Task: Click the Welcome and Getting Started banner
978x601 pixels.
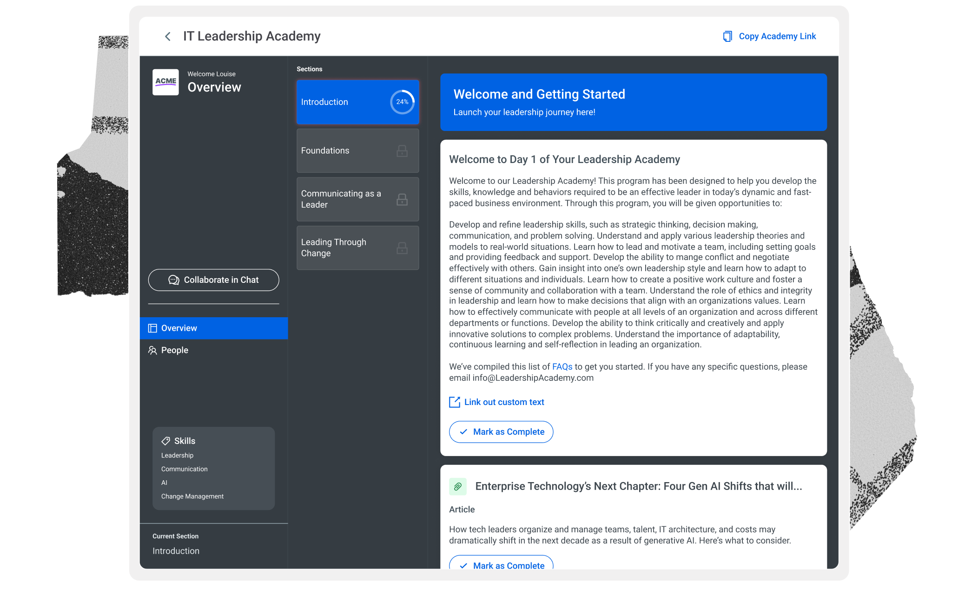Action: tap(634, 102)
